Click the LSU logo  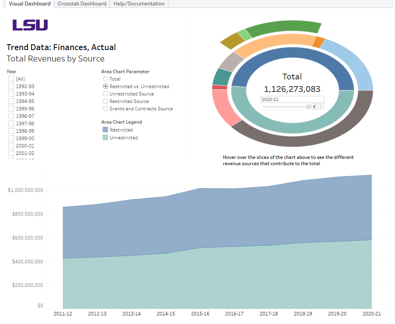(30, 25)
